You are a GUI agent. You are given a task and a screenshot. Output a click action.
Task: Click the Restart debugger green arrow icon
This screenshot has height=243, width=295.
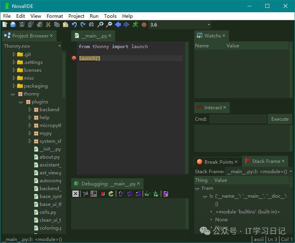pos(112,194)
